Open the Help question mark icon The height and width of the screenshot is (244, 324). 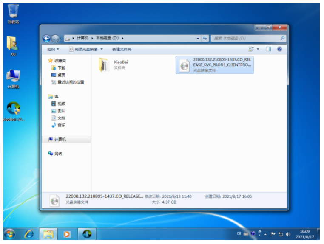click(x=279, y=49)
